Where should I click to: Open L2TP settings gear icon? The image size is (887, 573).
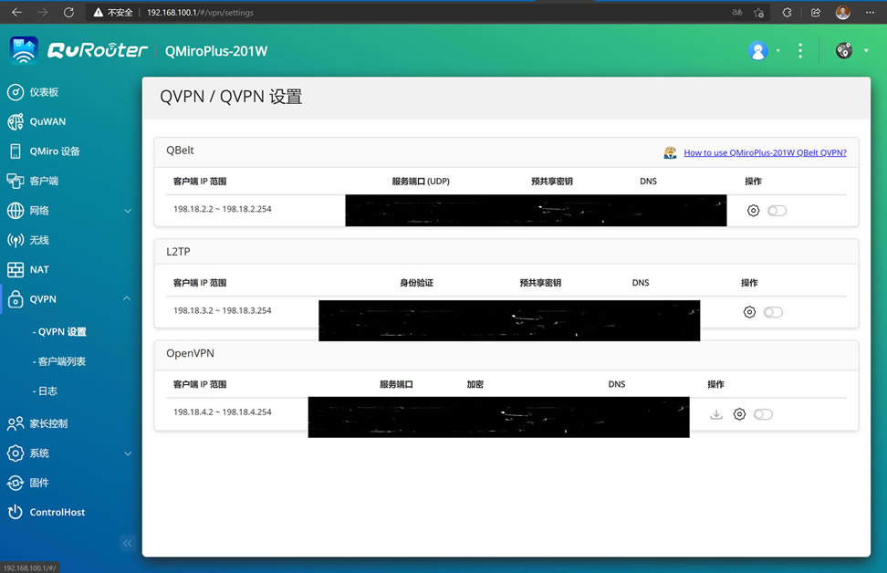click(x=749, y=312)
